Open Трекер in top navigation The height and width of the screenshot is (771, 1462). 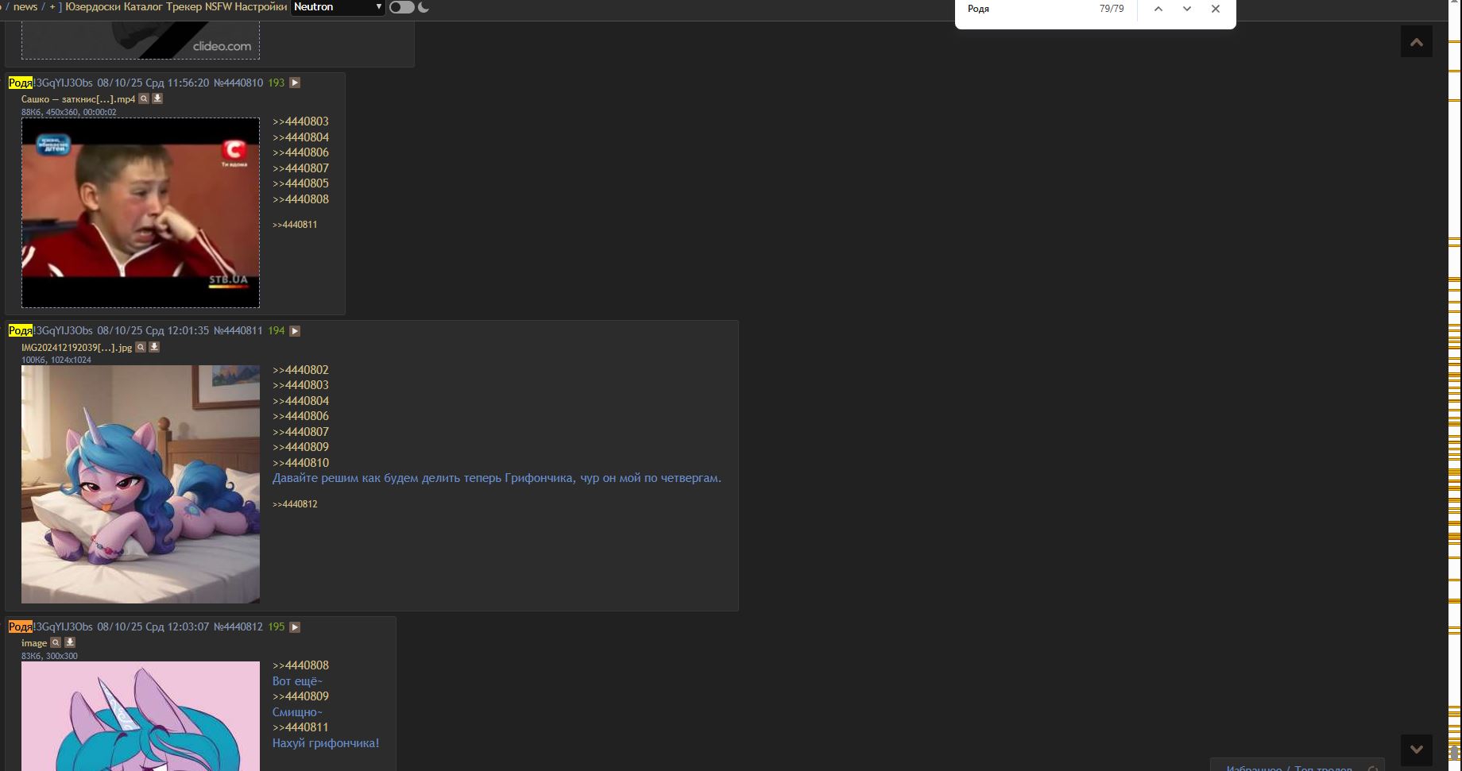point(184,7)
